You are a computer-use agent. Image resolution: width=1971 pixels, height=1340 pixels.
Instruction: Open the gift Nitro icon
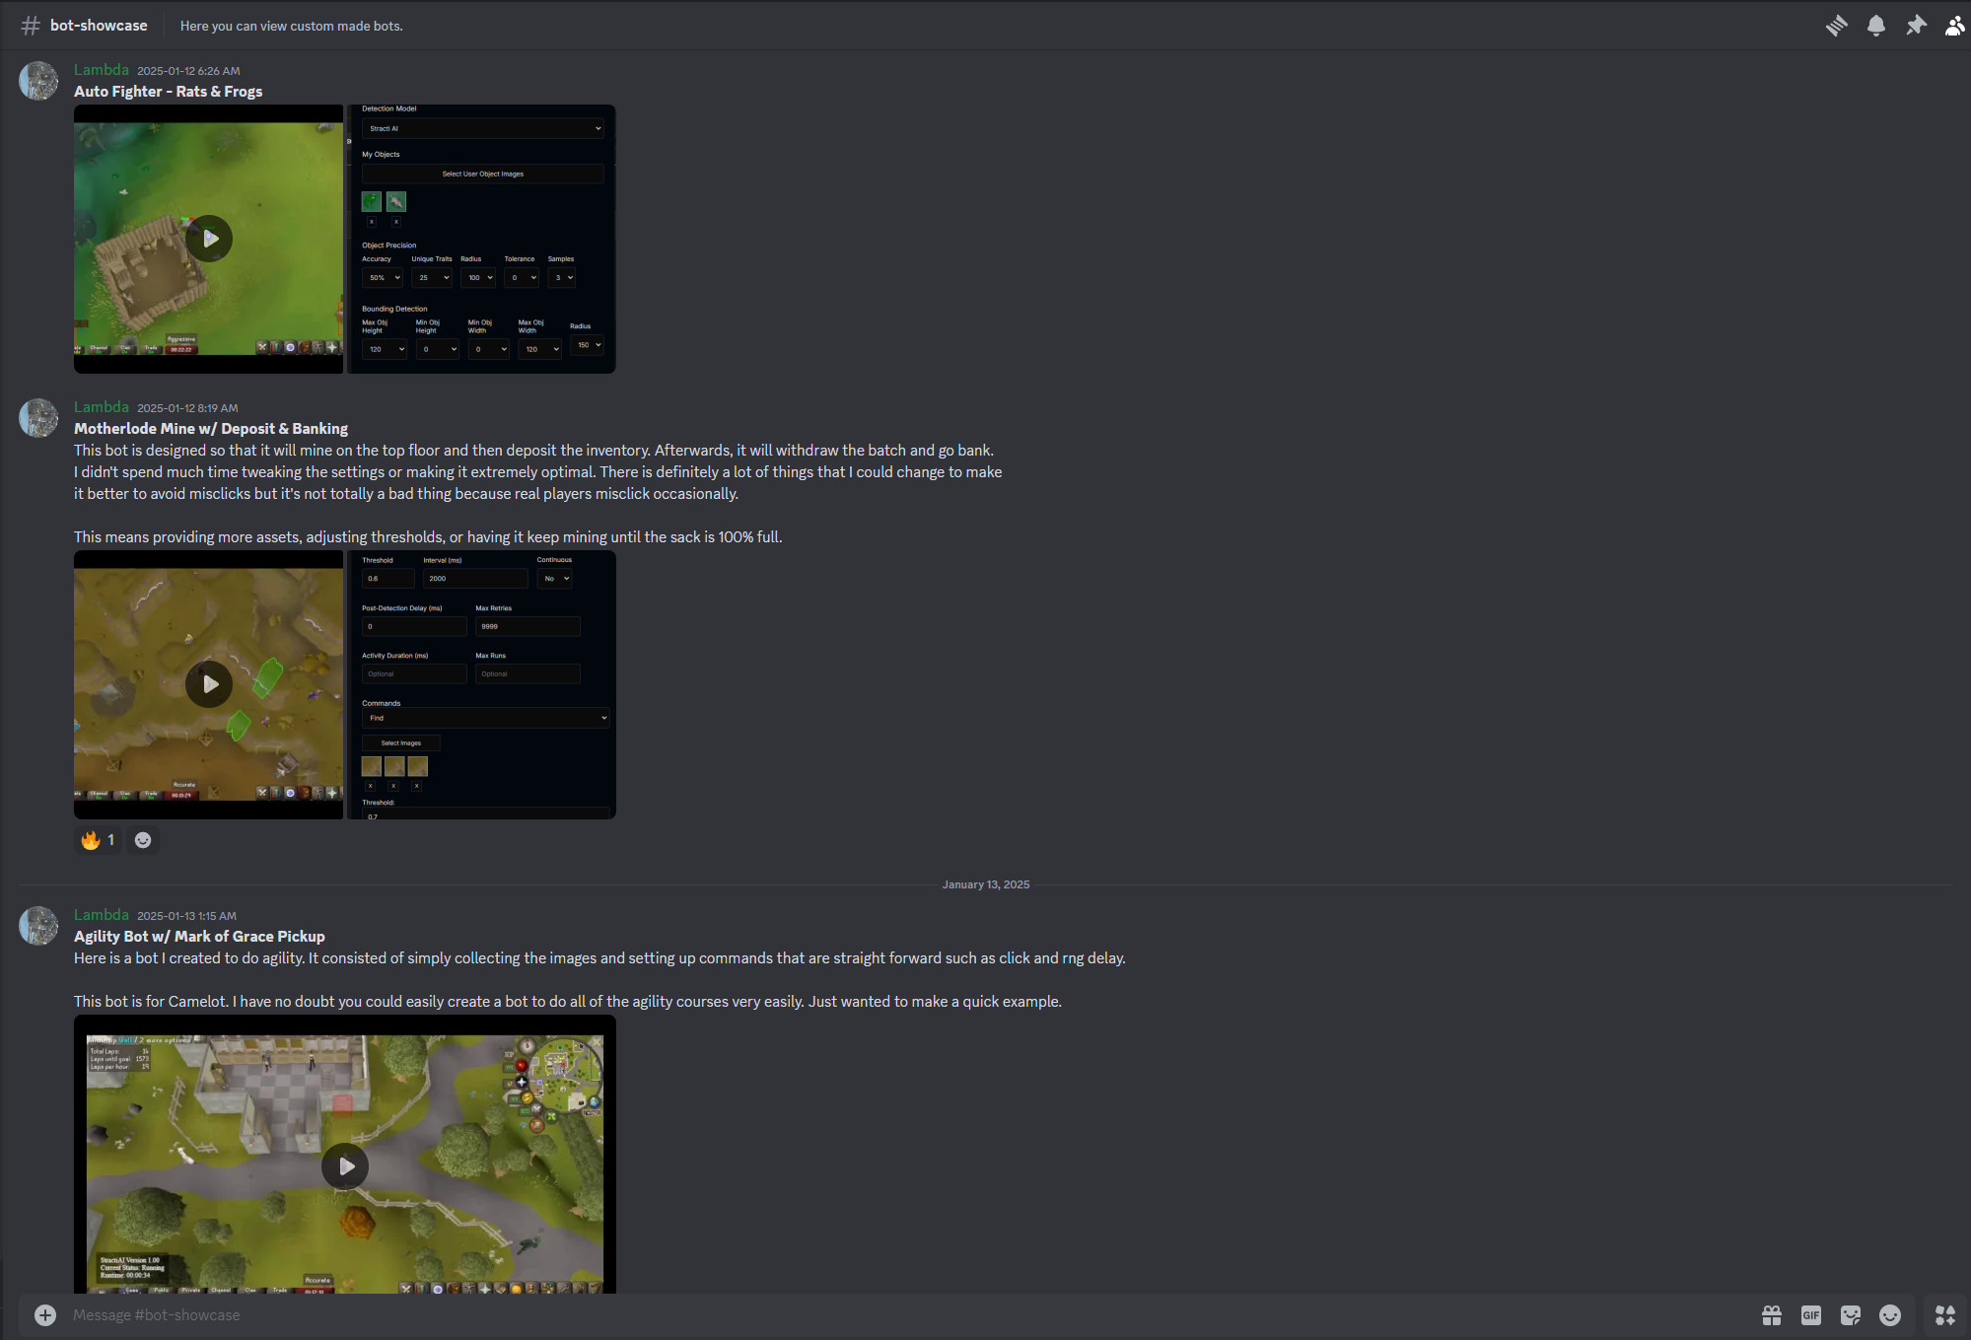1772,1314
